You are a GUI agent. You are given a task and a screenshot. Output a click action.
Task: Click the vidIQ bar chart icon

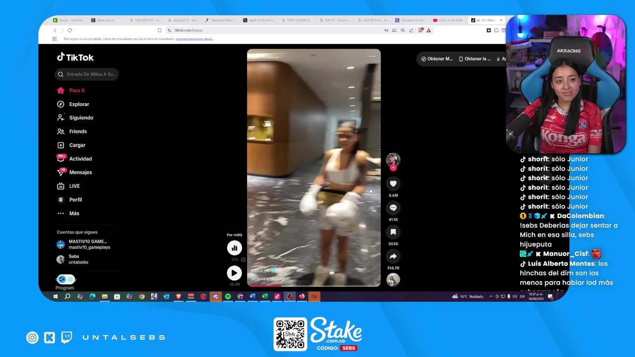pyautogui.click(x=234, y=248)
